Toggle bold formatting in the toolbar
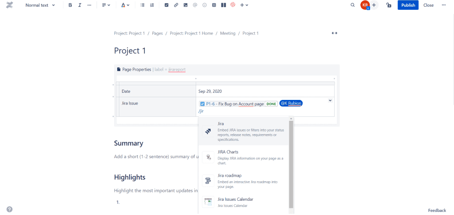The height and width of the screenshot is (215, 454). click(70, 5)
